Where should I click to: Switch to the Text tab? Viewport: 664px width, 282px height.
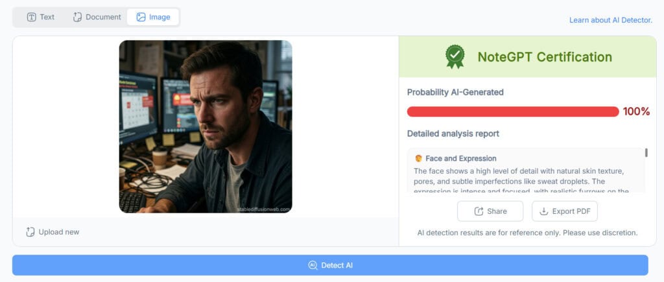[41, 17]
